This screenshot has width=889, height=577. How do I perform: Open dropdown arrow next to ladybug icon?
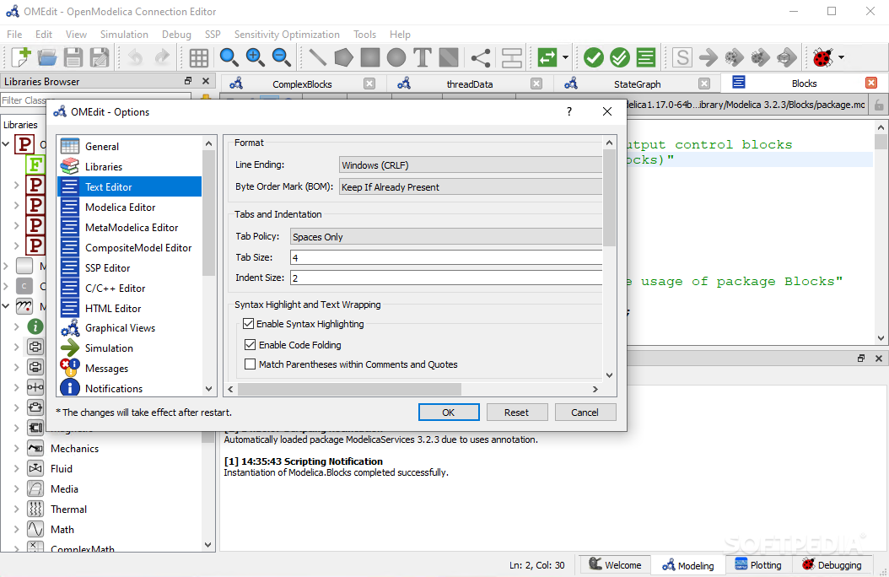(x=842, y=57)
